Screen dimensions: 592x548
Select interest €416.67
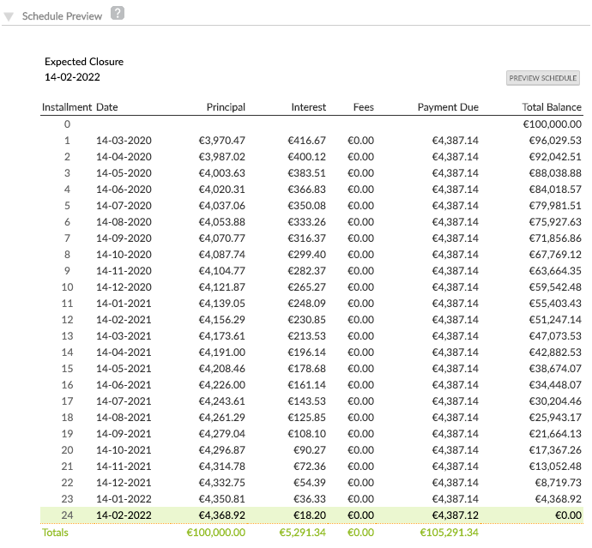tap(306, 141)
